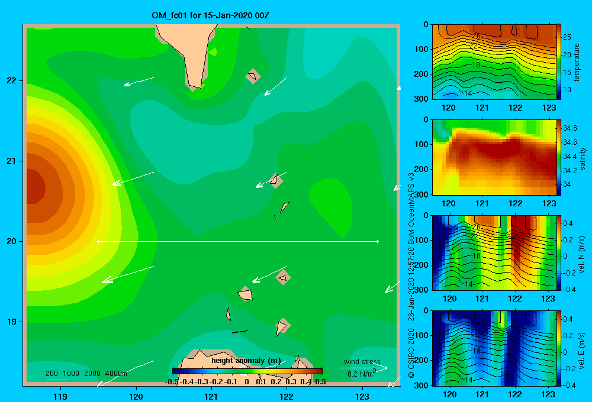
Task: Click longitude label '123' under the main map
Action: tap(362, 396)
